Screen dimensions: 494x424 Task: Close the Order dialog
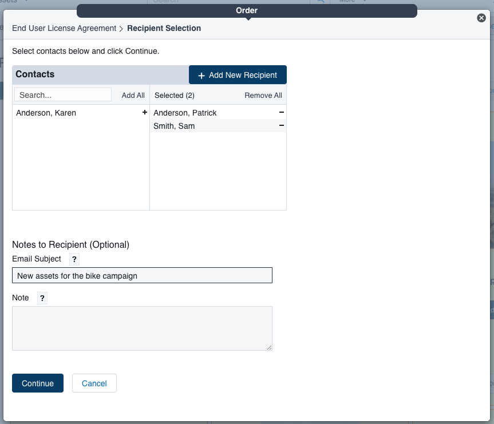pos(481,18)
